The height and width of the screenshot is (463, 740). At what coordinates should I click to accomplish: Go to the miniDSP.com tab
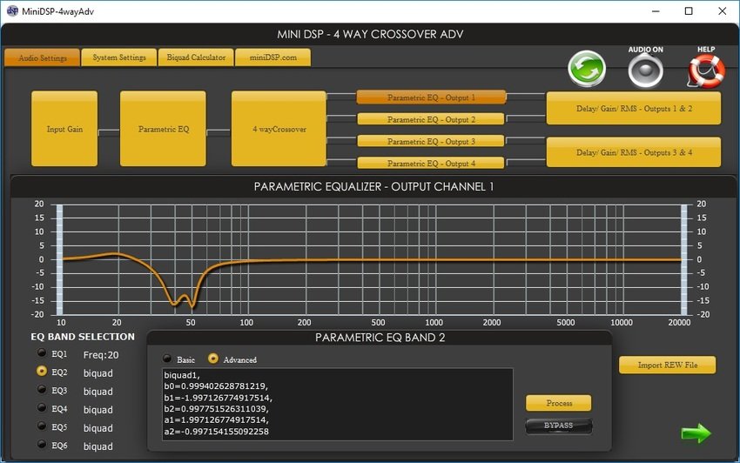272,57
